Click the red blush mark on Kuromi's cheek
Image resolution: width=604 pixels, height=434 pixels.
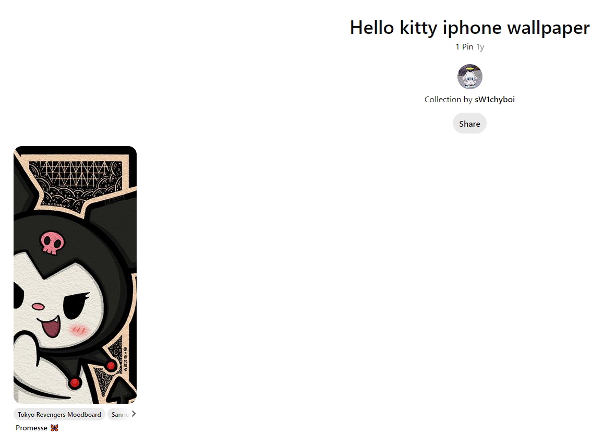(x=79, y=330)
